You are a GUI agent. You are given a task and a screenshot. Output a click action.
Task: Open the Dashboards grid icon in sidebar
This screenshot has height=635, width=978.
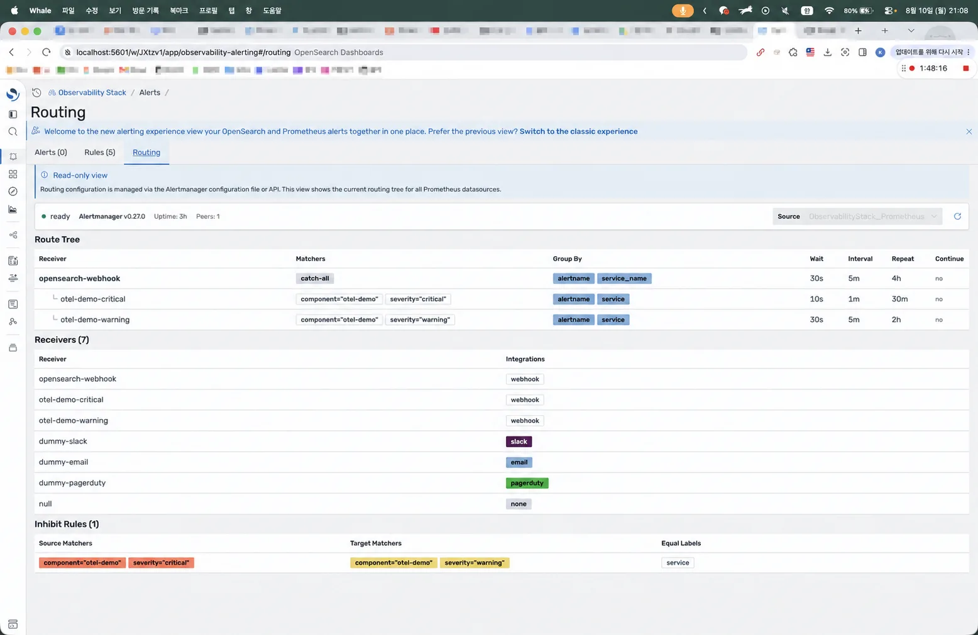point(13,174)
